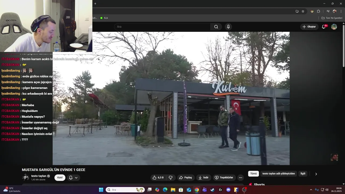Open File Explorer from taskbar
345x194 pixels.
point(173,190)
